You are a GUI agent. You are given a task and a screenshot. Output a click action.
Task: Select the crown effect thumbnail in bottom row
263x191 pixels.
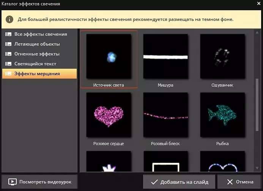tap(109, 161)
